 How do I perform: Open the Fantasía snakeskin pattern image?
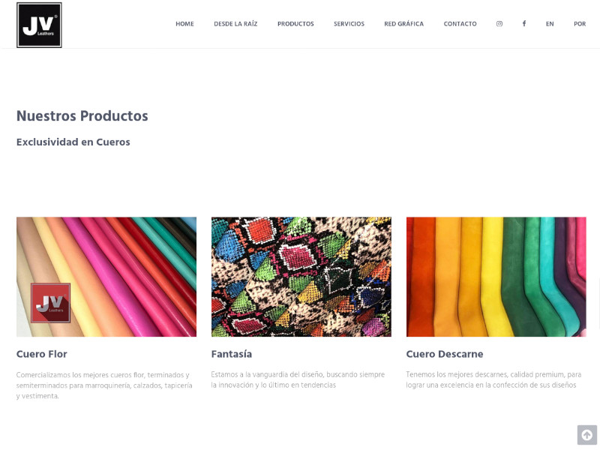pyautogui.click(x=301, y=277)
